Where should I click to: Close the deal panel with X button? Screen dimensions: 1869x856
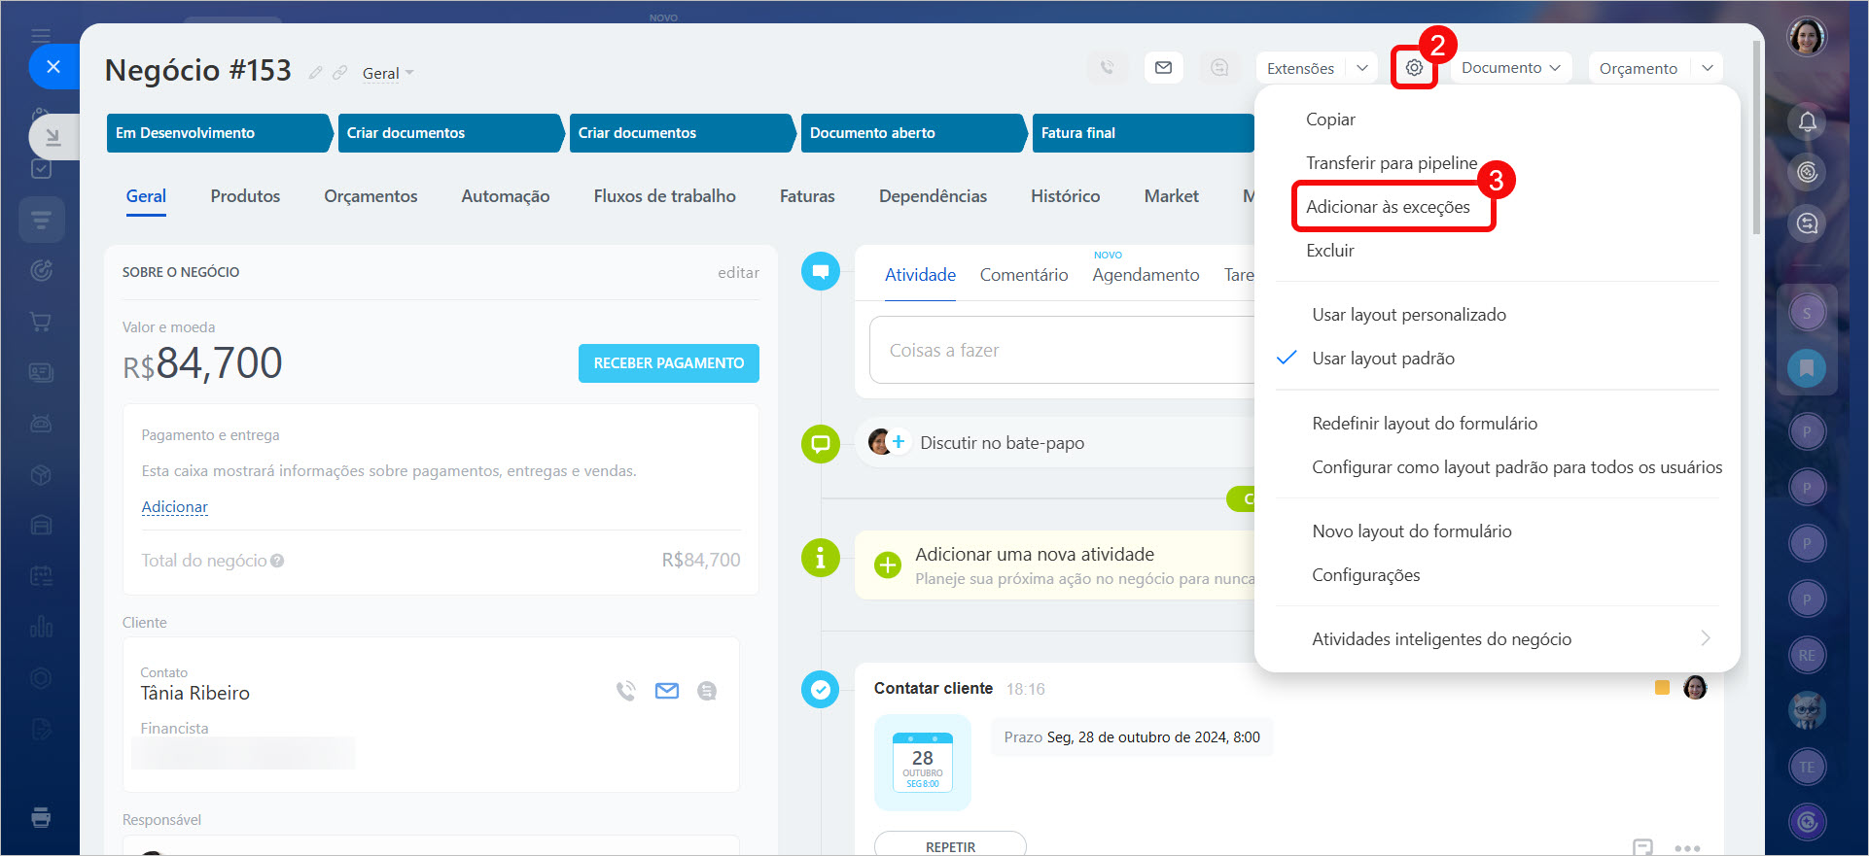click(53, 67)
